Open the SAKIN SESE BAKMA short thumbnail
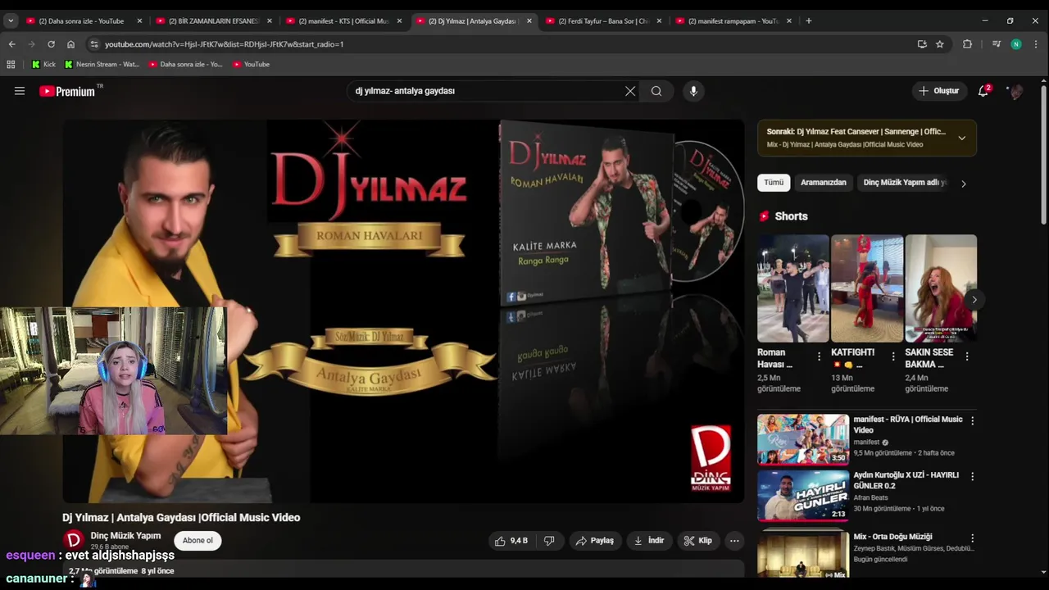This screenshot has width=1049, height=590. [x=941, y=288]
